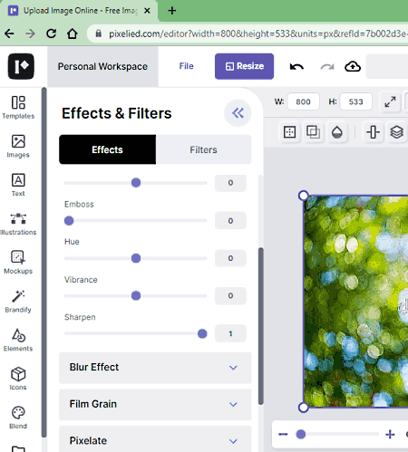This screenshot has height=452, width=408.
Task: Open the Images sidebar panel
Action: pyautogui.click(x=18, y=146)
